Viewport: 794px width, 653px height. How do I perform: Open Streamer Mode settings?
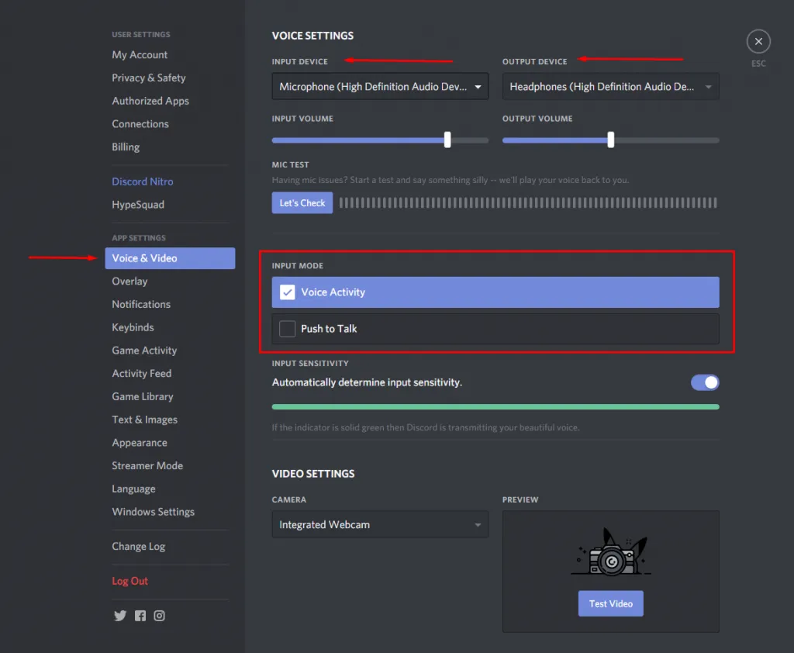coord(147,465)
